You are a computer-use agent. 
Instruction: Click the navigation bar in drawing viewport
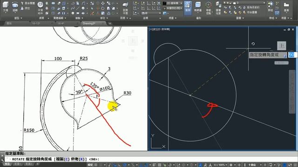[292, 92]
